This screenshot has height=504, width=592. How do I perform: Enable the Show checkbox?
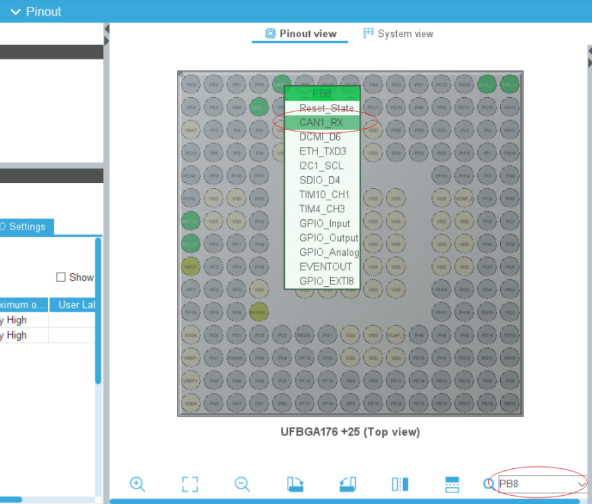(61, 277)
